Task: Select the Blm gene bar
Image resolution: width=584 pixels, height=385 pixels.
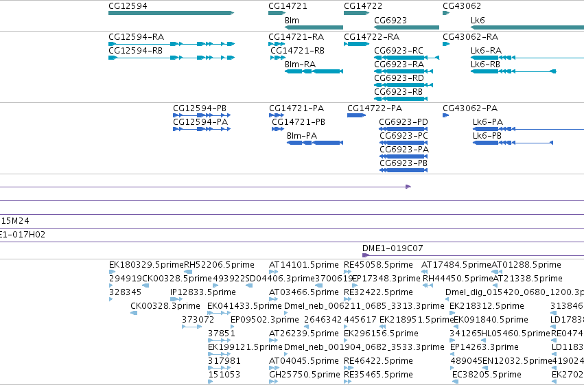Action: [314, 27]
